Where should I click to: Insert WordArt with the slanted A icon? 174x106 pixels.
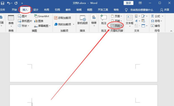pos(137,21)
